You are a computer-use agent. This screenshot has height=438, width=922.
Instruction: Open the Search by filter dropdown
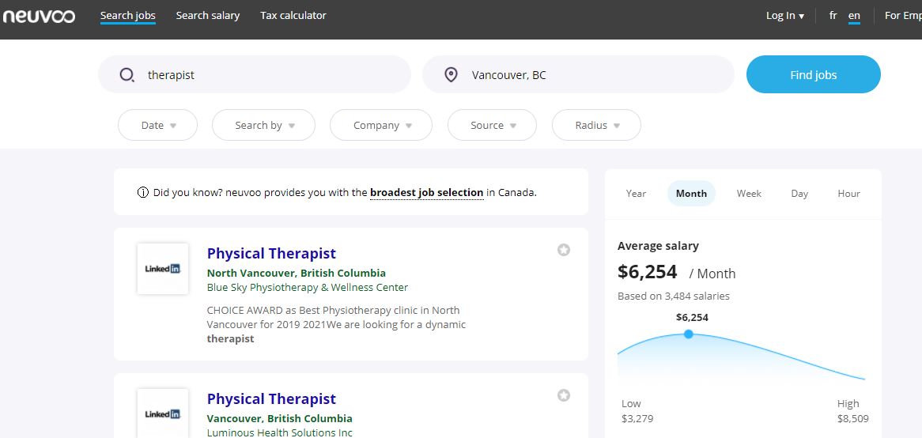point(263,125)
